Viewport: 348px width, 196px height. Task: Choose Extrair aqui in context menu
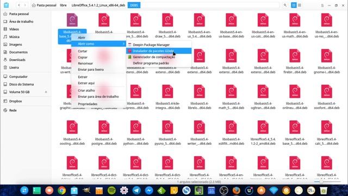click(98, 83)
